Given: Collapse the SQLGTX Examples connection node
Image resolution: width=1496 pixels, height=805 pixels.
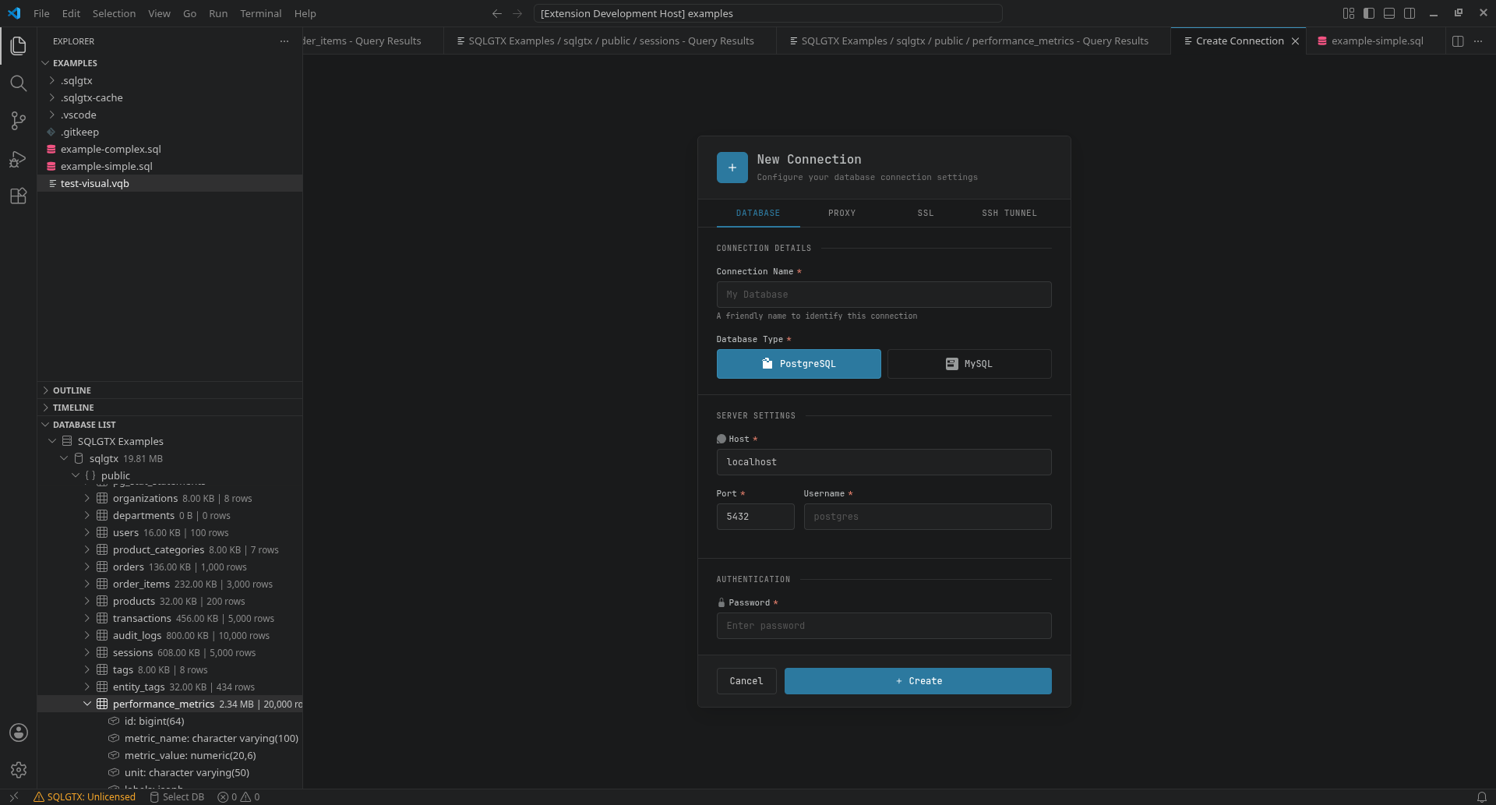Looking at the screenshot, I should click(x=52, y=441).
